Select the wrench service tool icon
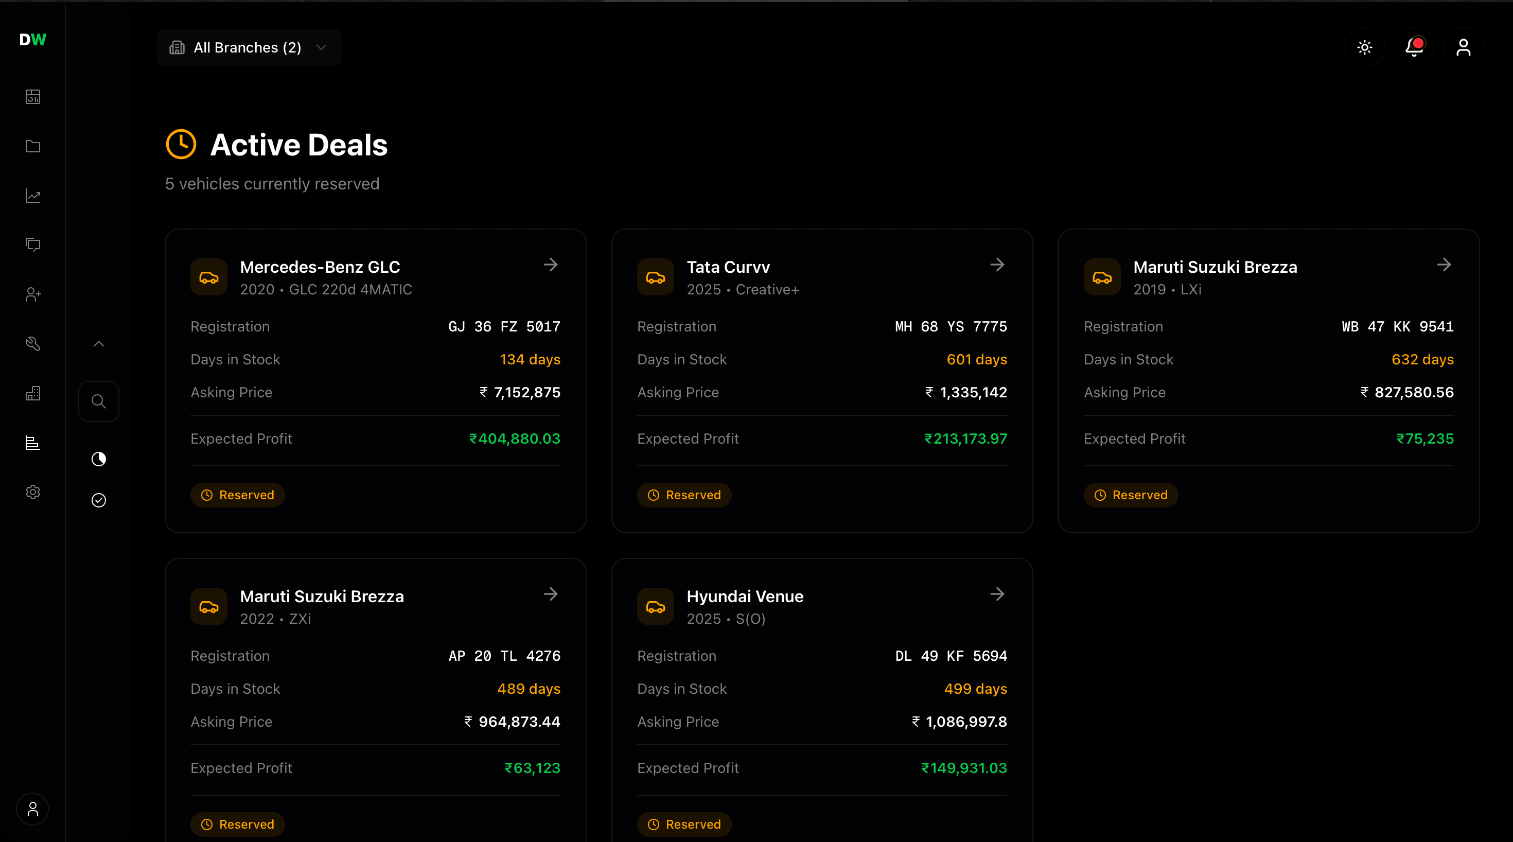The width and height of the screenshot is (1513, 842). coord(33,344)
